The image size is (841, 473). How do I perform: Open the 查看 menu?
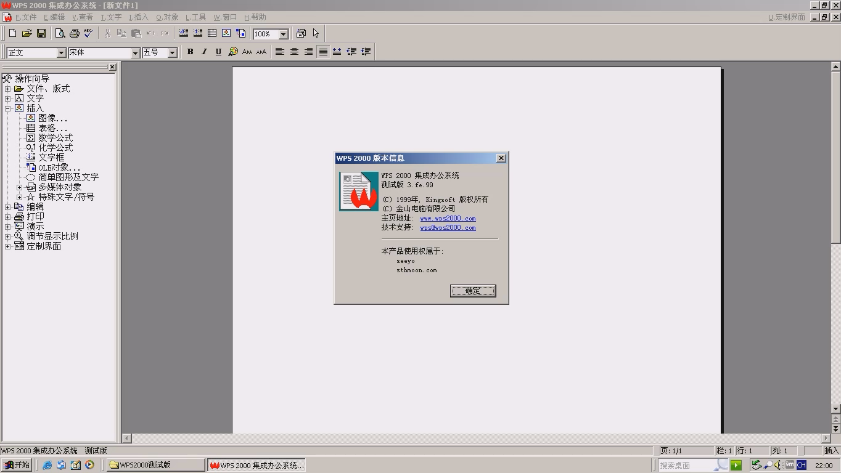[x=83, y=17]
